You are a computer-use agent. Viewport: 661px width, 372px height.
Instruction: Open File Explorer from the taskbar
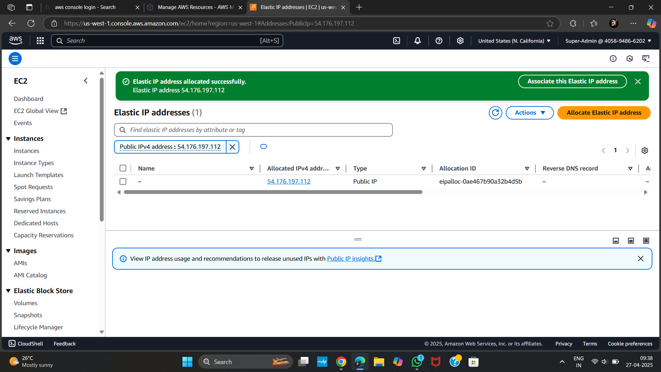click(x=379, y=362)
